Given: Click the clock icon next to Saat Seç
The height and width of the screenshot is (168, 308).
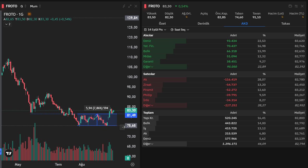Looking at the screenshot, I should point(172,30).
